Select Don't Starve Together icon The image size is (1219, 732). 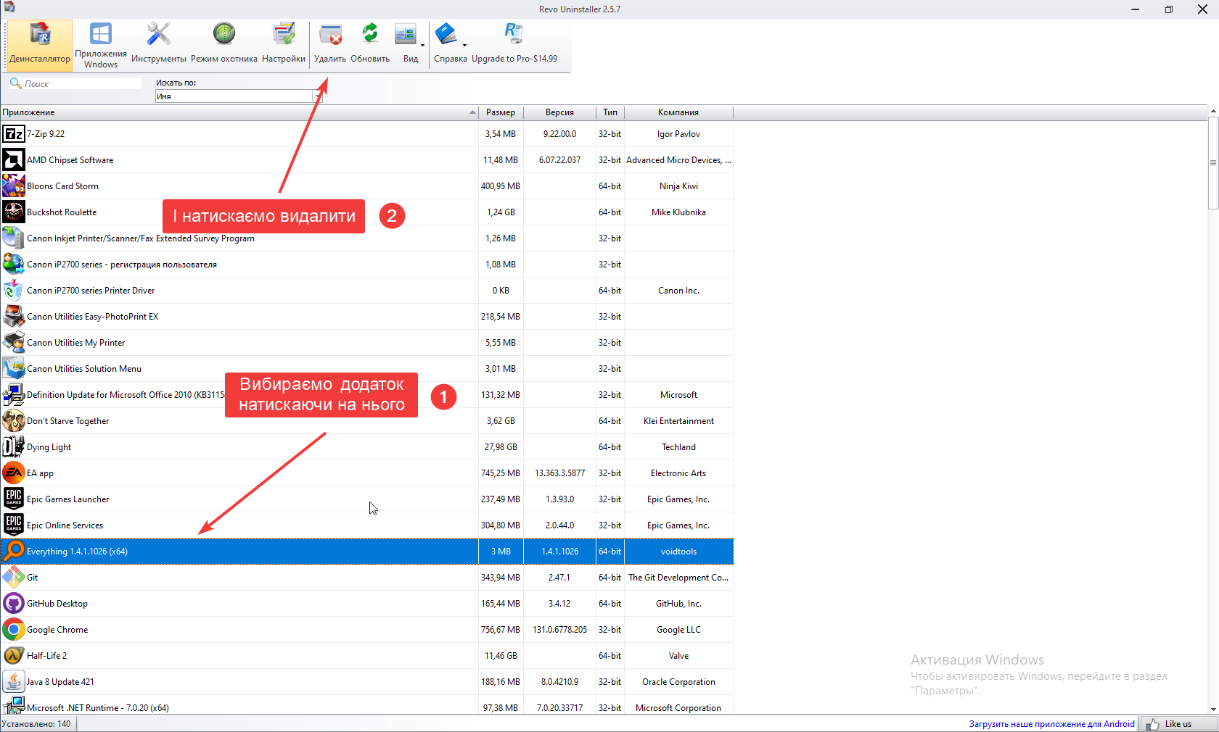(x=13, y=421)
